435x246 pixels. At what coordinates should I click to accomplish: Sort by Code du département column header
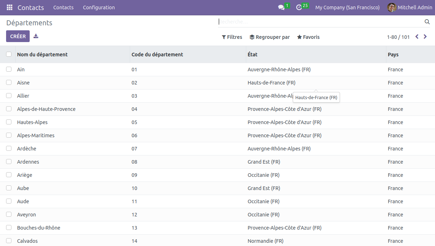(157, 55)
